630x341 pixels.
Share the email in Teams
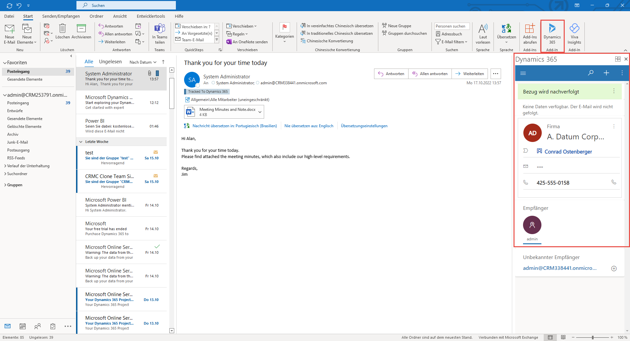click(159, 34)
